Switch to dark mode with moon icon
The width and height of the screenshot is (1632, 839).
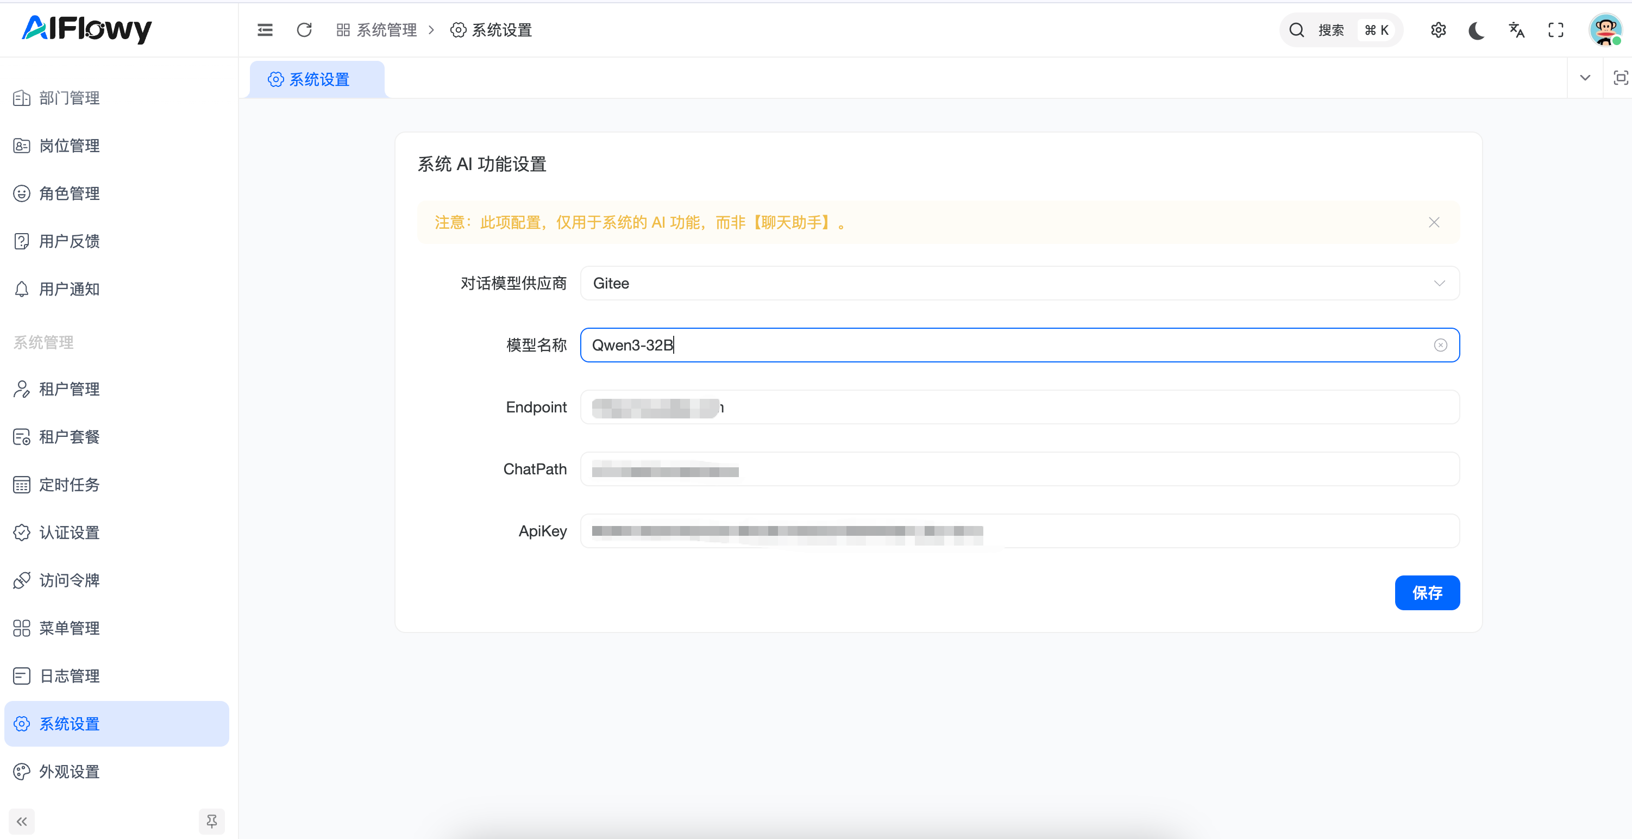point(1477,30)
